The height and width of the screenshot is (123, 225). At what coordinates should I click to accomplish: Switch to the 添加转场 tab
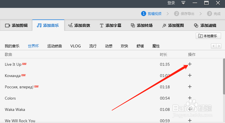coord(141,25)
